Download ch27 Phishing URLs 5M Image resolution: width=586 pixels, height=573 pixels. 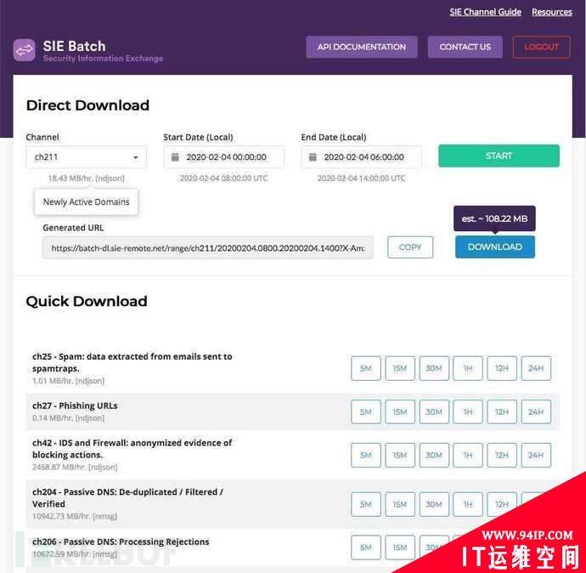pyautogui.click(x=366, y=411)
